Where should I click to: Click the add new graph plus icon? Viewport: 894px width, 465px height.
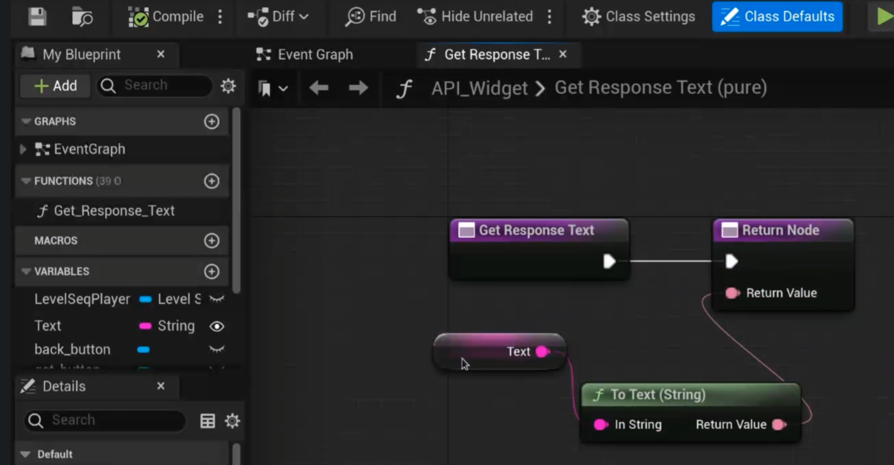[211, 122]
